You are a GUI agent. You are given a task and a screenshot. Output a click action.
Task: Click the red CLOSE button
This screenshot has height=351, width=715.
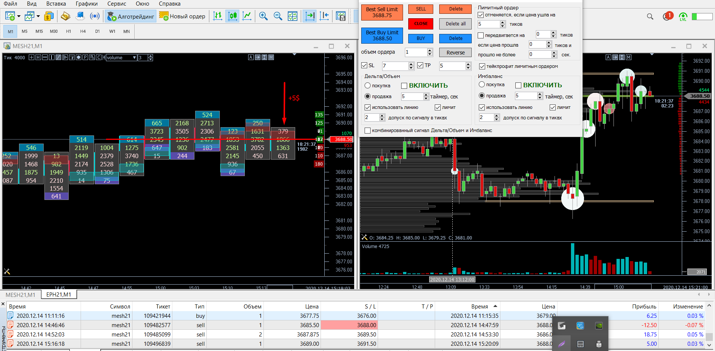(421, 24)
